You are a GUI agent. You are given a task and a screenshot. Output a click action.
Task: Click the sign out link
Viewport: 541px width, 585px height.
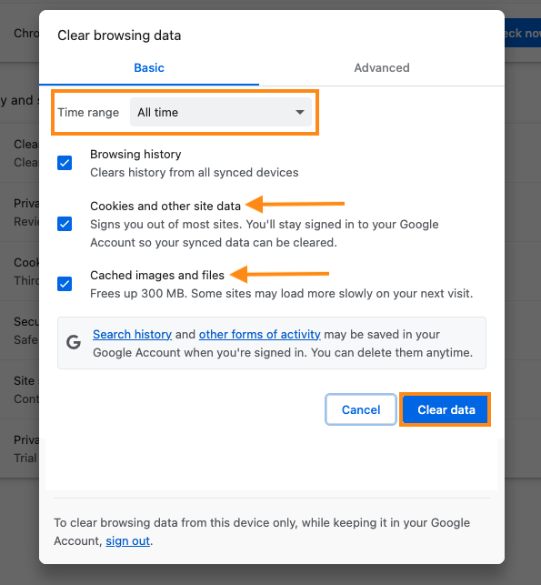[128, 540]
